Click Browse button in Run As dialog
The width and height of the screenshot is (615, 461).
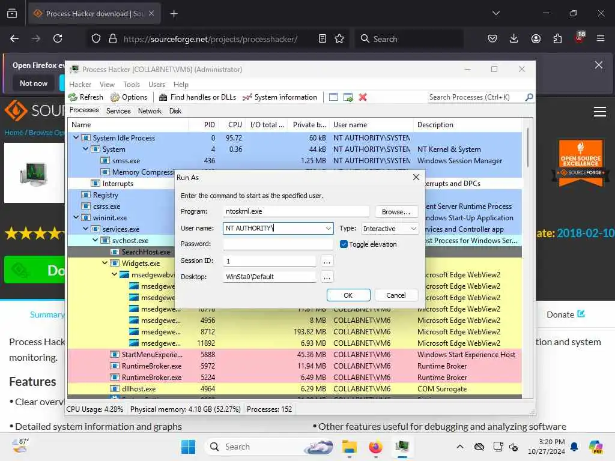[396, 212]
